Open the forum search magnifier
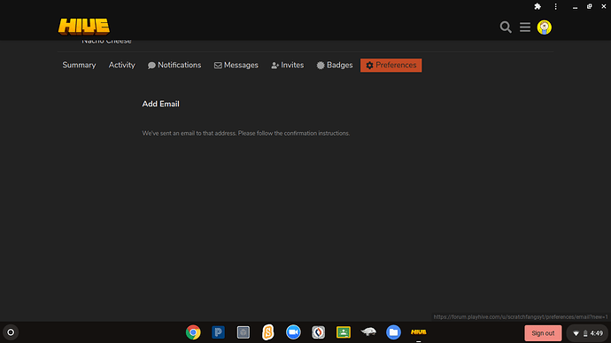This screenshot has width=611, height=343. point(506,27)
